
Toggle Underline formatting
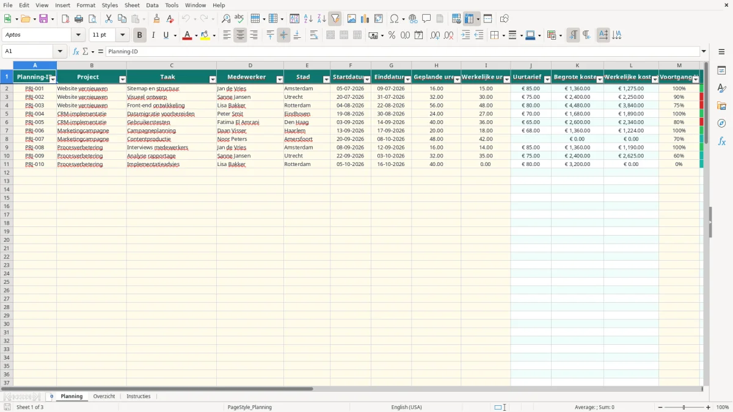click(166, 35)
